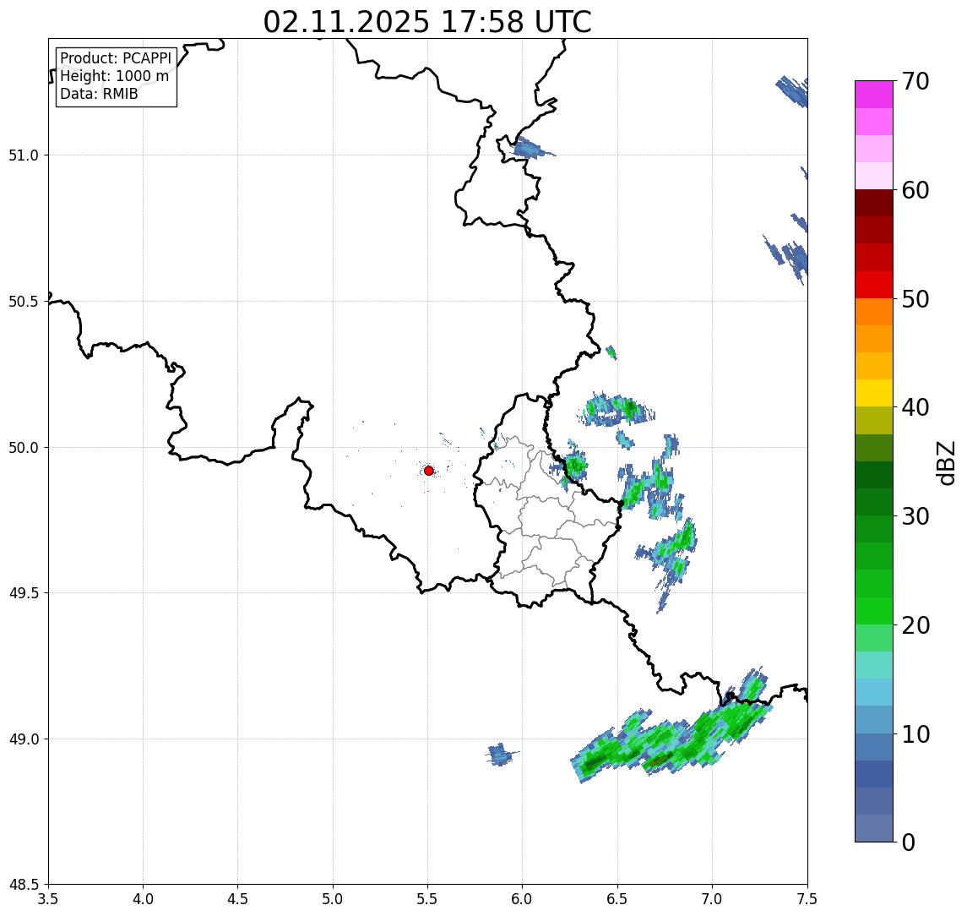
Task: Click the longitude axis label 4.5
Action: point(238,899)
